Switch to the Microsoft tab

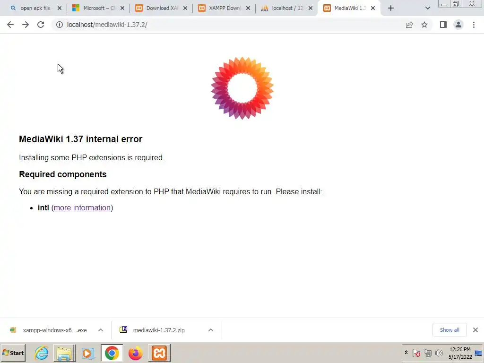click(94, 9)
